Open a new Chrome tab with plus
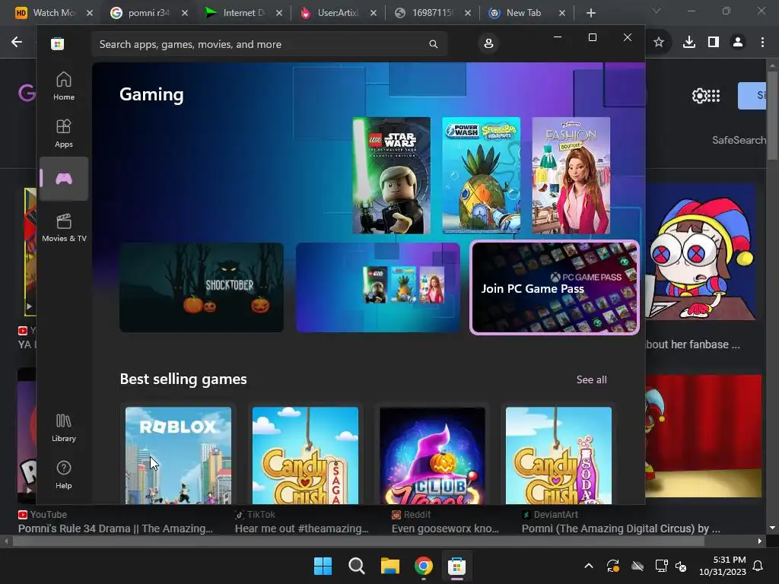Screen dimensions: 779x584 tap(590, 13)
